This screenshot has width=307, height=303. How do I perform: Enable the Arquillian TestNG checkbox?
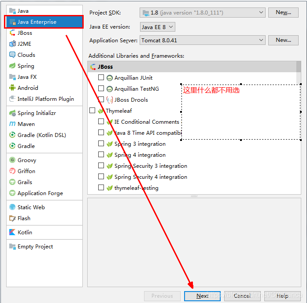(x=101, y=89)
